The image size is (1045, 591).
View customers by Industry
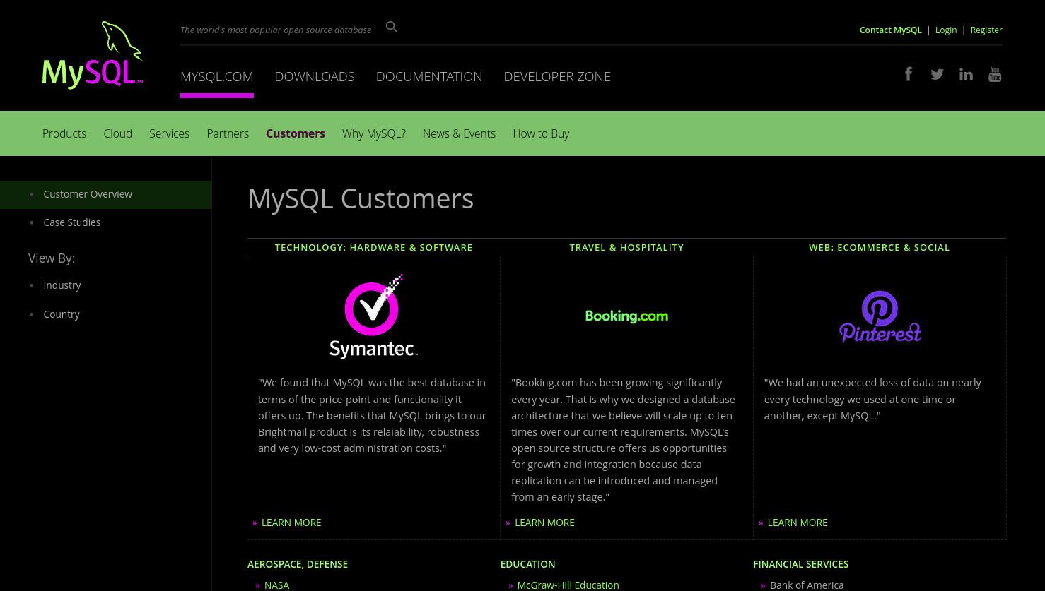[x=62, y=285]
